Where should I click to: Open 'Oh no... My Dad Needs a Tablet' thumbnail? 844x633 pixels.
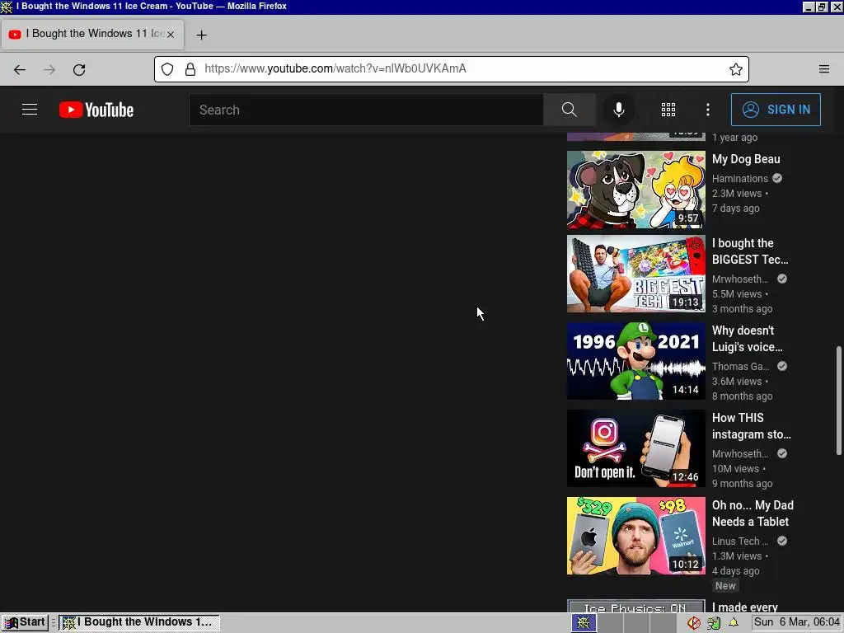tap(635, 536)
